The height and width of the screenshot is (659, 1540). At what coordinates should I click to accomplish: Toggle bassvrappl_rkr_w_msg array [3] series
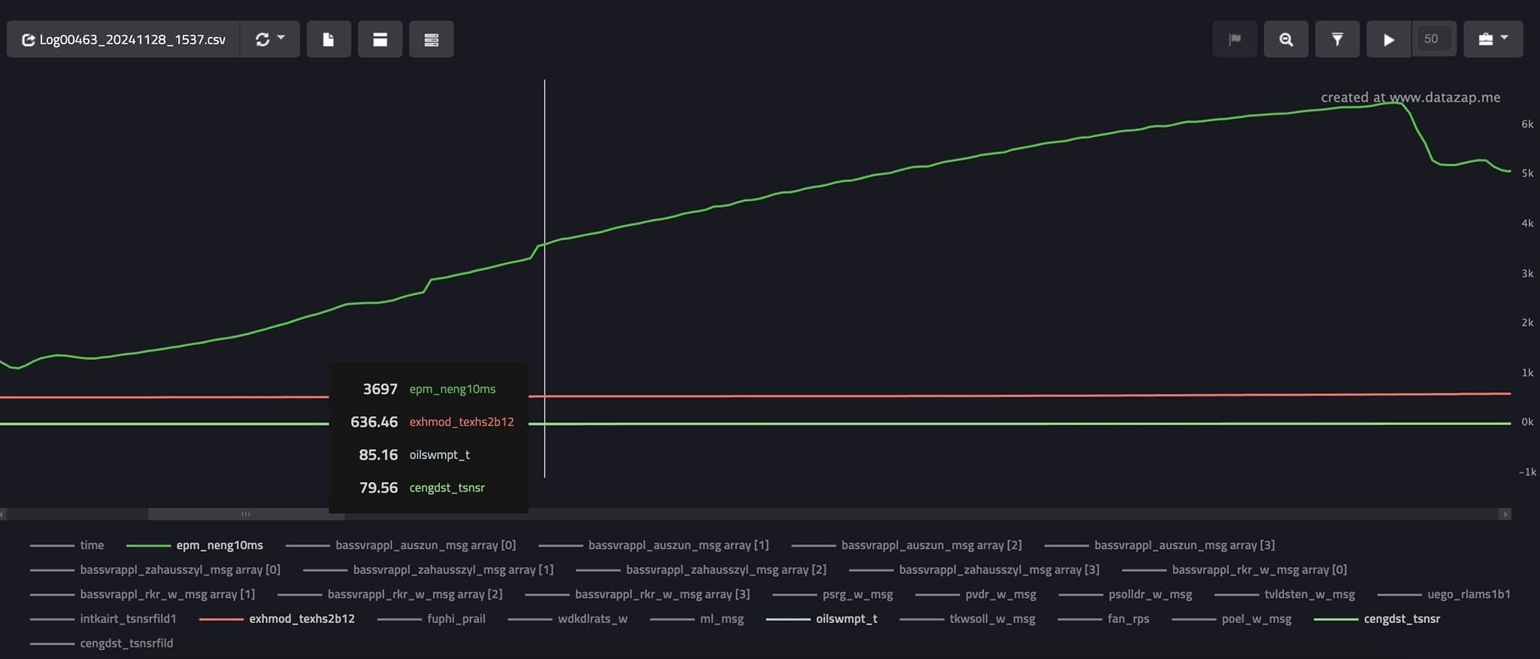(638, 594)
